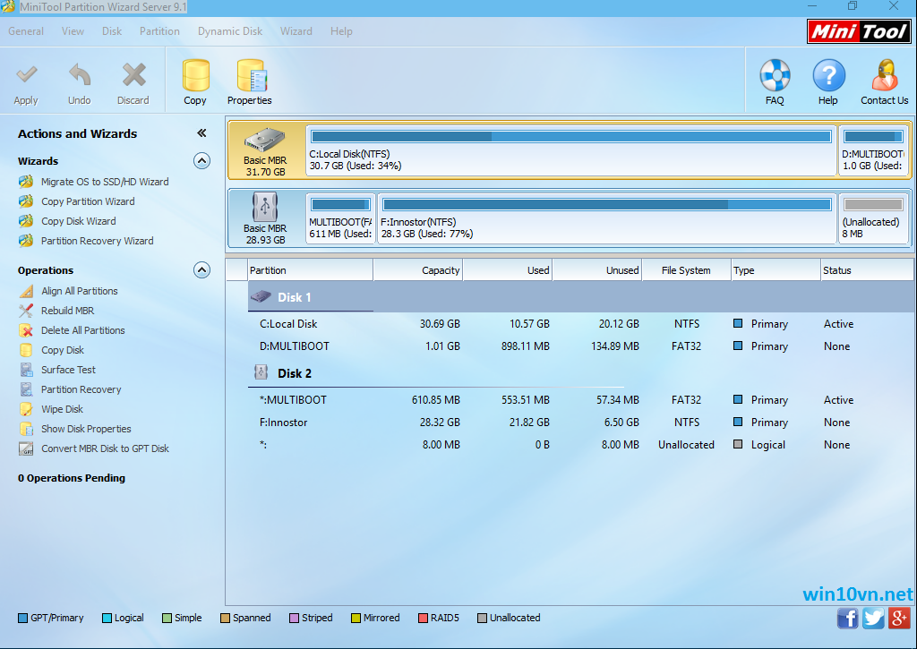Click the Migrate OS to SSD/HD Wizard icon

(x=26, y=181)
